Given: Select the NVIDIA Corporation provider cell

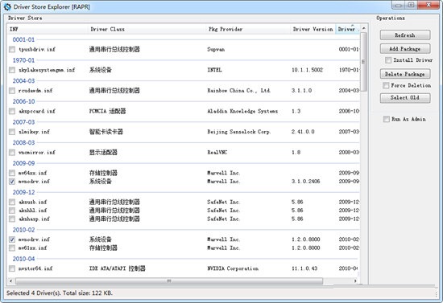Looking at the screenshot, I should point(233,268).
